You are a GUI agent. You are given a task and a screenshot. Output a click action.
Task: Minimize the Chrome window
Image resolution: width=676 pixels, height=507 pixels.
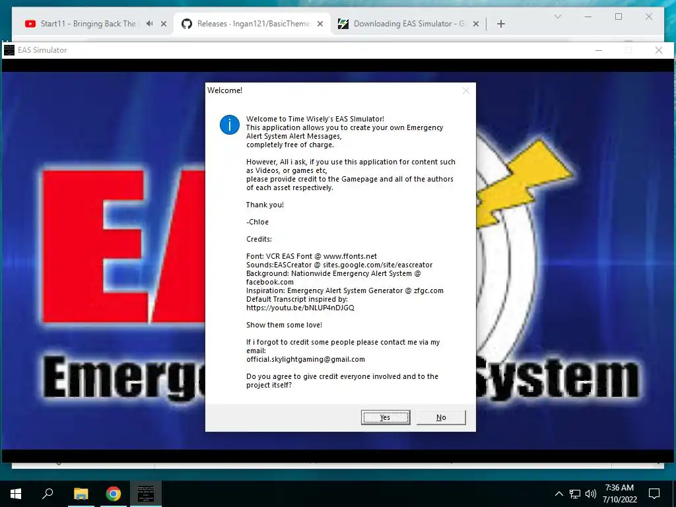click(x=588, y=17)
